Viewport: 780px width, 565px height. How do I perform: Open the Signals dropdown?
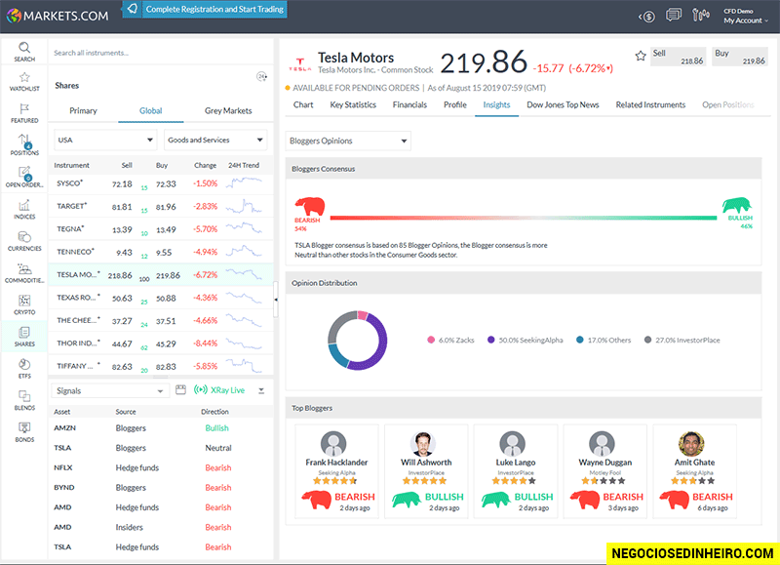click(110, 390)
